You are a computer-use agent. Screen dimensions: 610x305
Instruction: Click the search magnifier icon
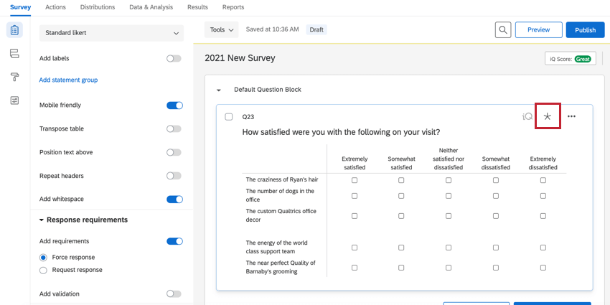pos(503,29)
